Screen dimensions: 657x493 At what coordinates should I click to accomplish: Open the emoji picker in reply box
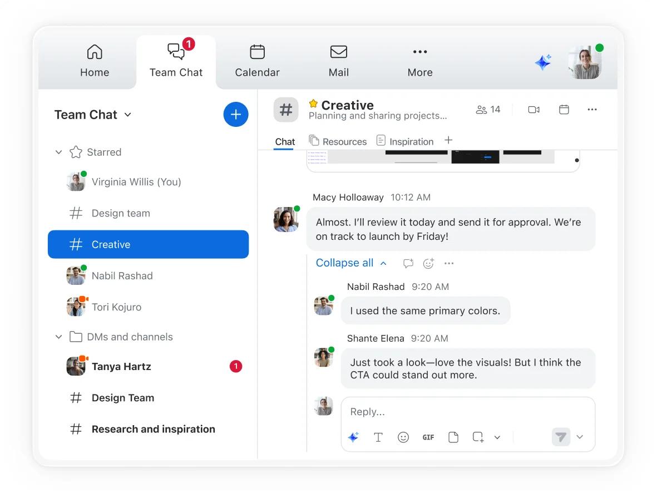[403, 437]
